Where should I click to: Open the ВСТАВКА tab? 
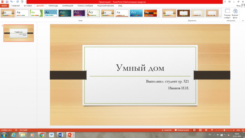28,6
